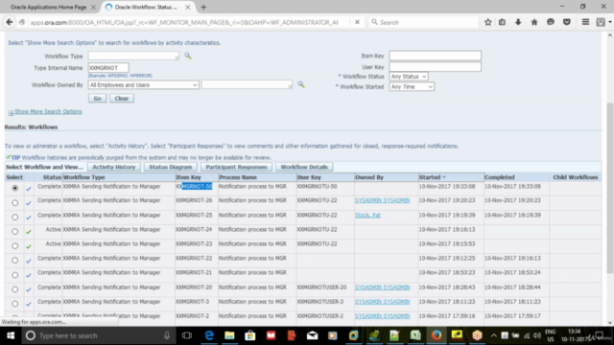The image size is (614, 345).
Task: Select radio button for XXMGRNOT-21 row
Action: [x=15, y=275]
